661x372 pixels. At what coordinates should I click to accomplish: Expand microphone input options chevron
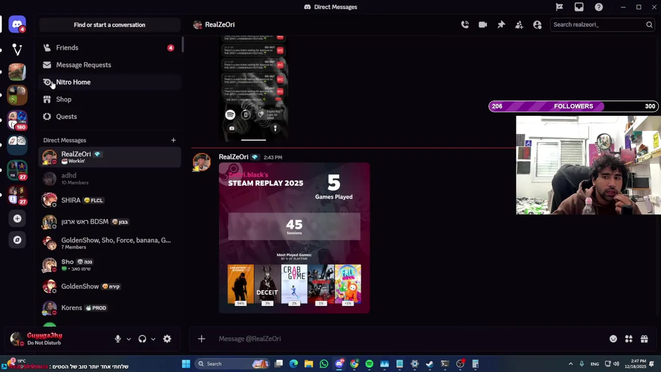(x=129, y=339)
